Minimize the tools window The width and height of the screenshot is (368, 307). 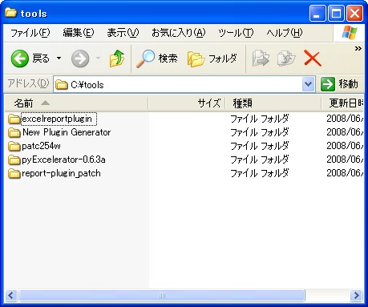pyautogui.click(x=317, y=13)
